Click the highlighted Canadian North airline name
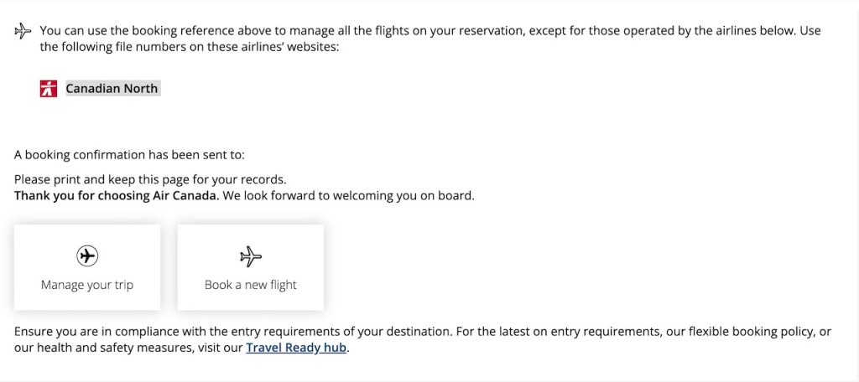This screenshot has width=859, height=382. (x=112, y=89)
